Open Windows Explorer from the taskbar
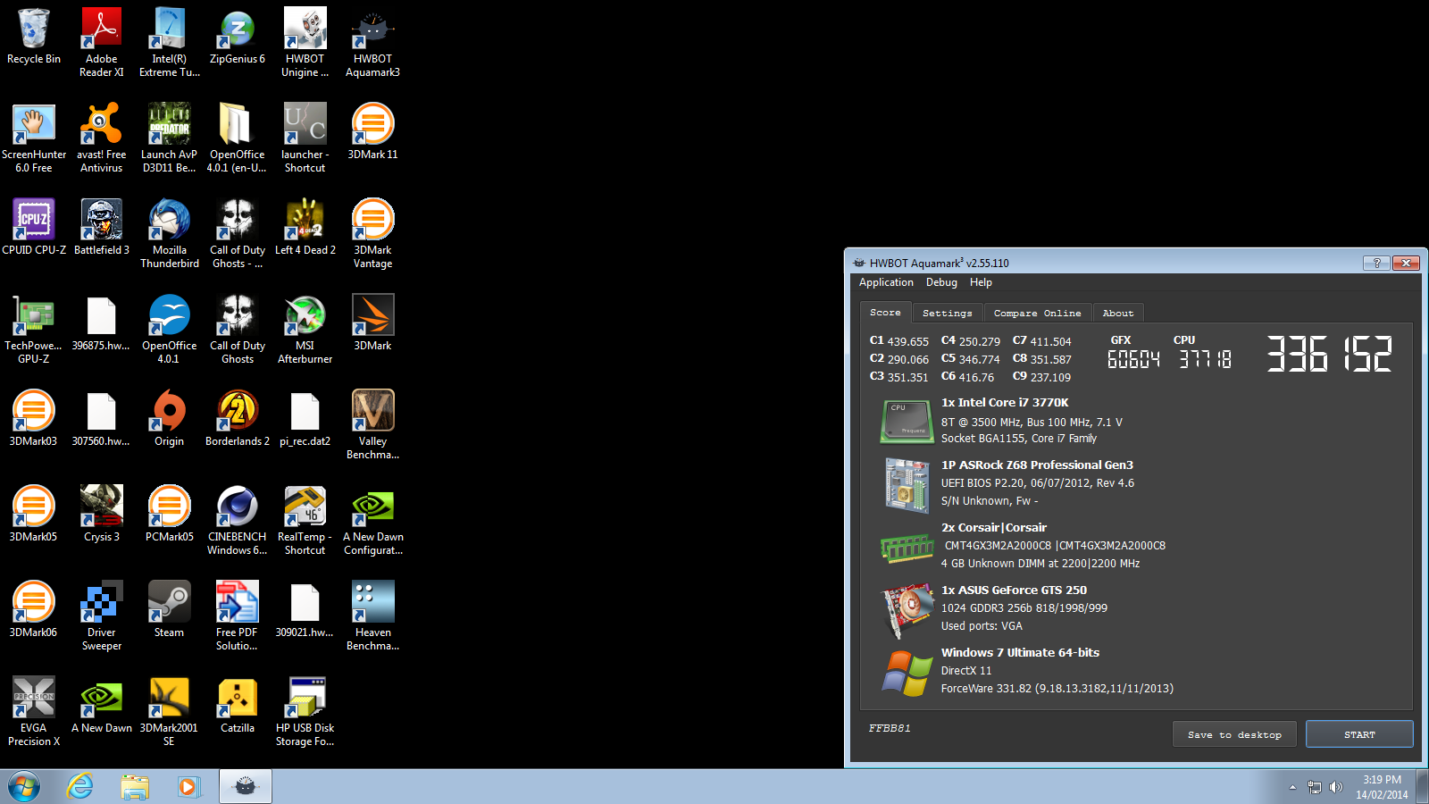This screenshot has width=1429, height=804. [x=135, y=787]
